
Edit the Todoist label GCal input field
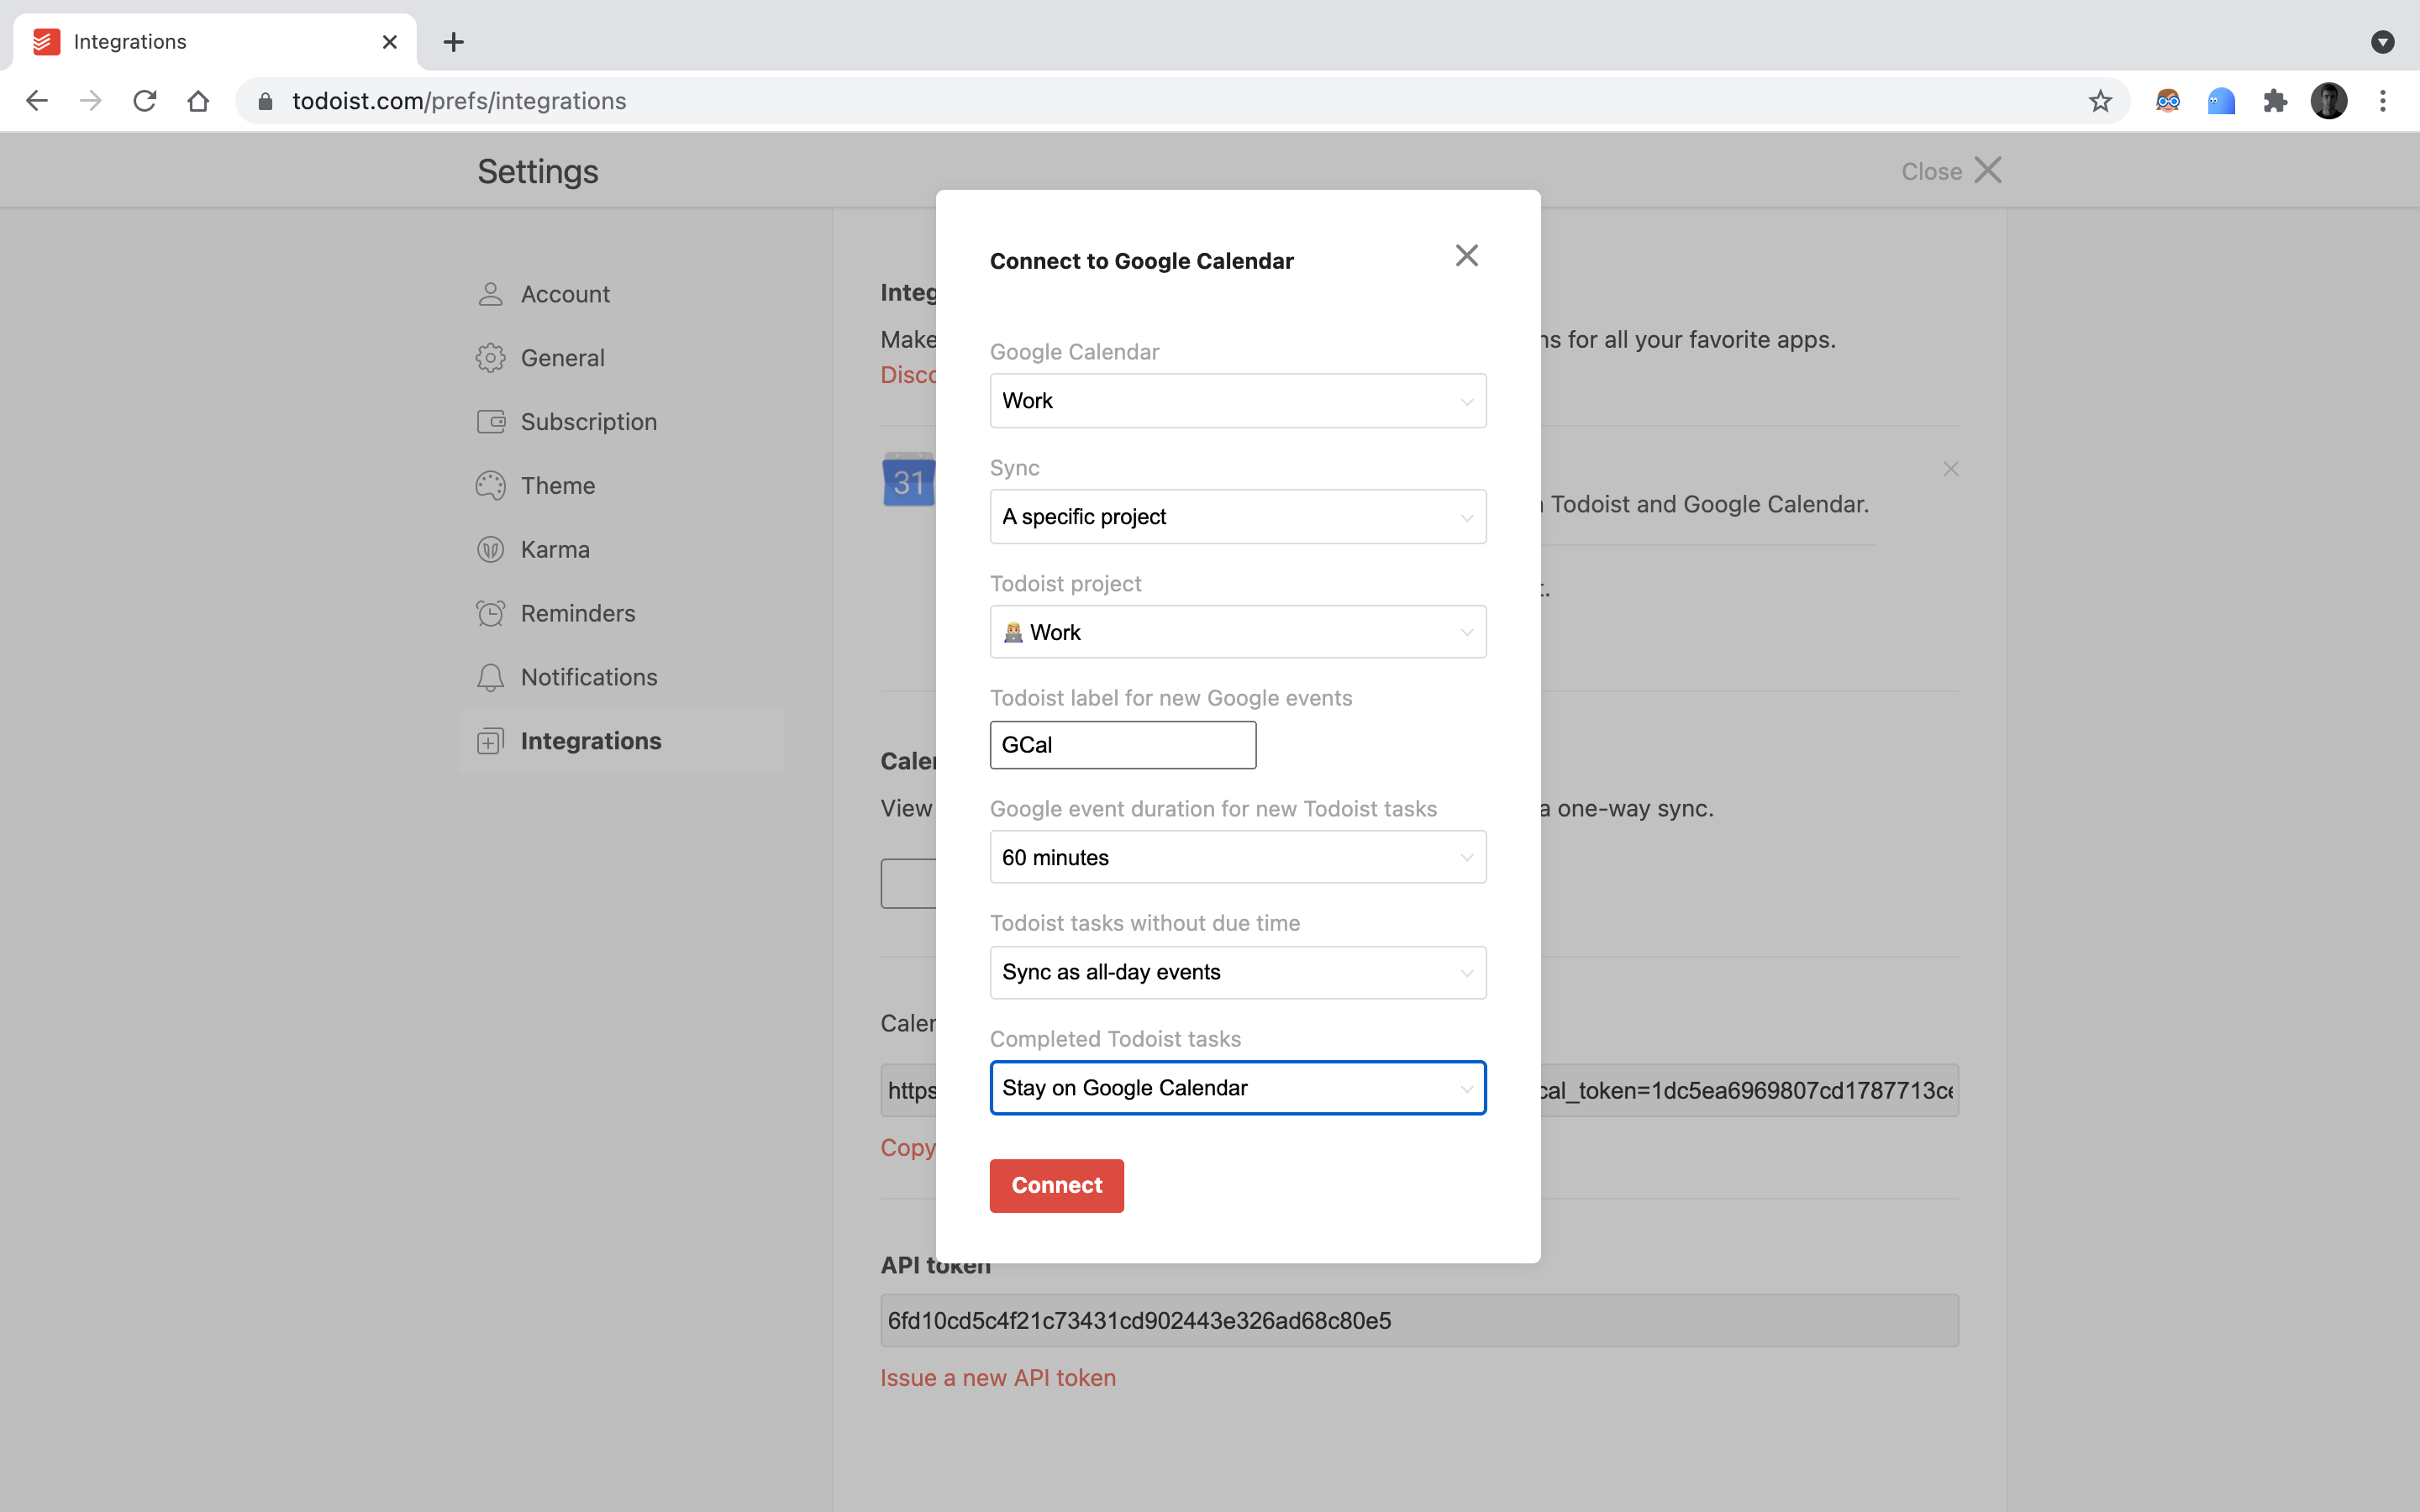(x=1122, y=743)
